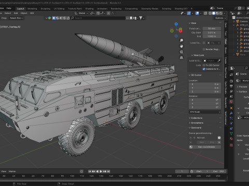Open Render properties camera tab

pos(231,81)
